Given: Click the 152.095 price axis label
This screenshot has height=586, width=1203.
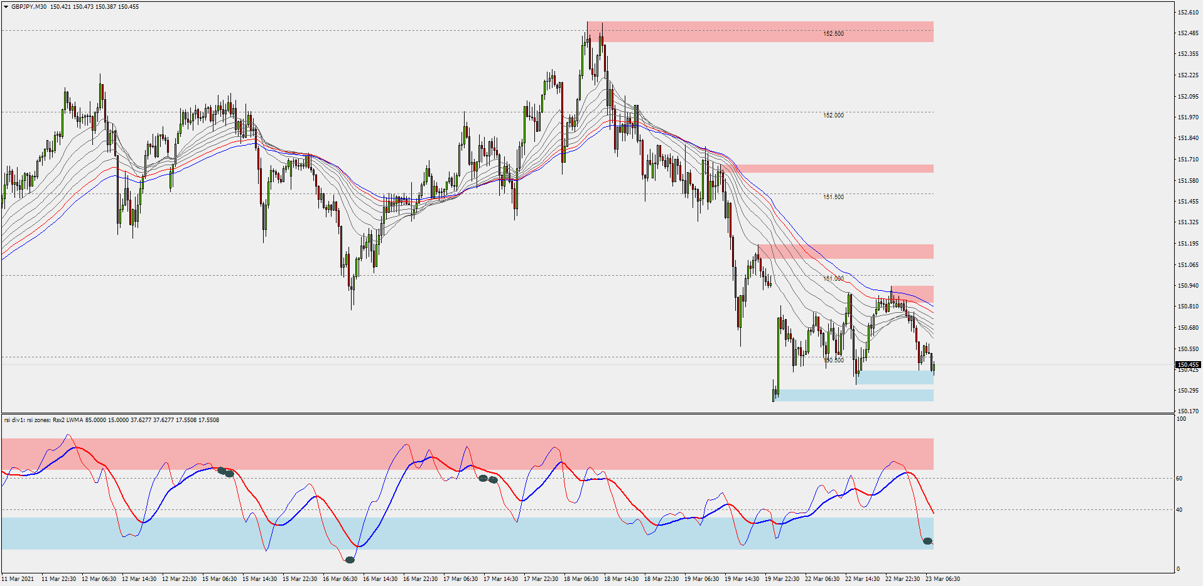Looking at the screenshot, I should 1188,97.
